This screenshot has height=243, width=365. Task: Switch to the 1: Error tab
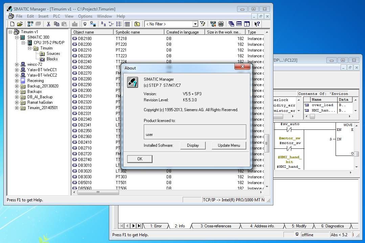click(x=156, y=226)
